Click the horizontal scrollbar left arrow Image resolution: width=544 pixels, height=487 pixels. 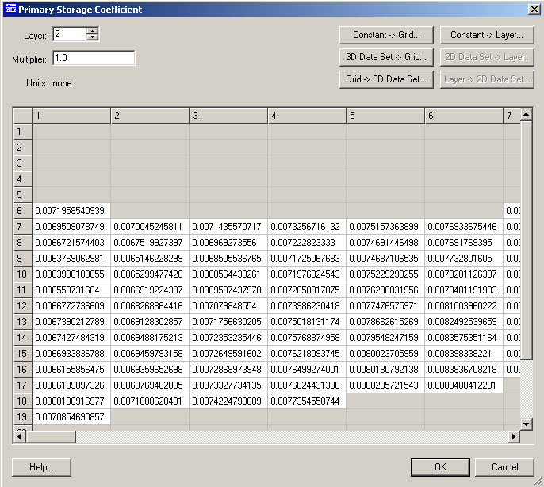click(20, 436)
